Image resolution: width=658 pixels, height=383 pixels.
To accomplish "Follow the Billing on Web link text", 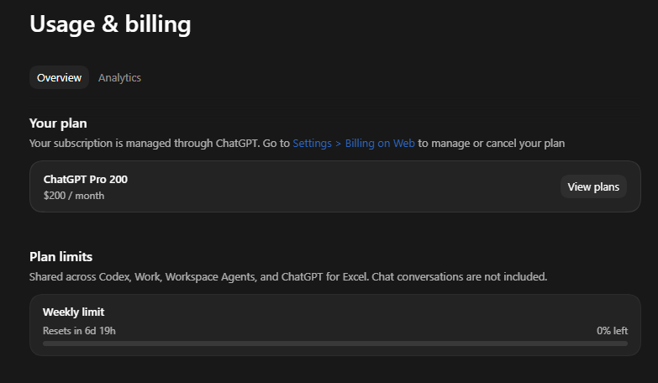I will (380, 144).
